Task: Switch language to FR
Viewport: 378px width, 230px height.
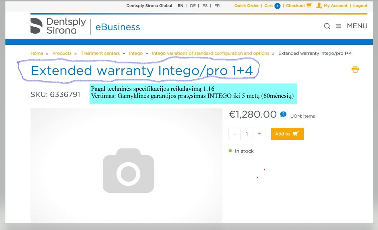Action: tap(217, 6)
